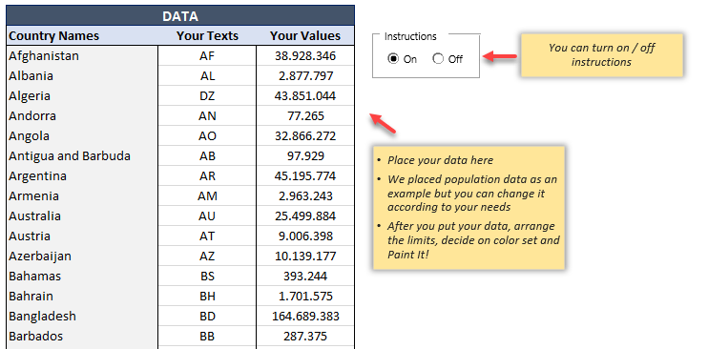The height and width of the screenshot is (349, 708).
Task: Click the 'turn on / off instructions' note
Action: point(601,54)
